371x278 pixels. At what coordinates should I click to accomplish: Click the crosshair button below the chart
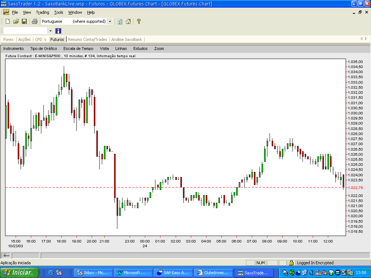point(6,255)
